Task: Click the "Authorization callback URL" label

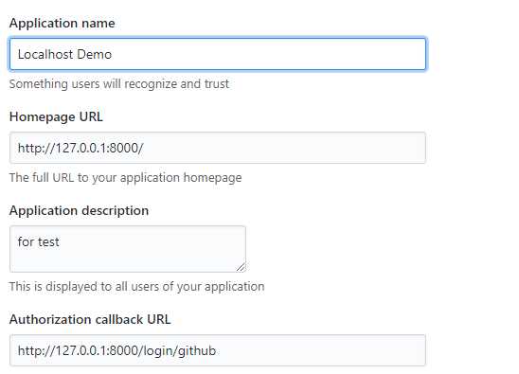Action: [x=90, y=319]
